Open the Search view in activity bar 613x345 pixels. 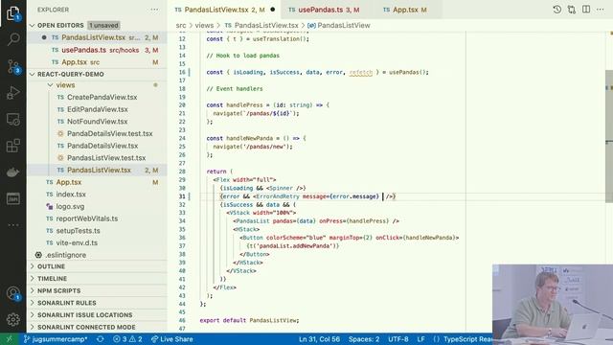pyautogui.click(x=13, y=39)
